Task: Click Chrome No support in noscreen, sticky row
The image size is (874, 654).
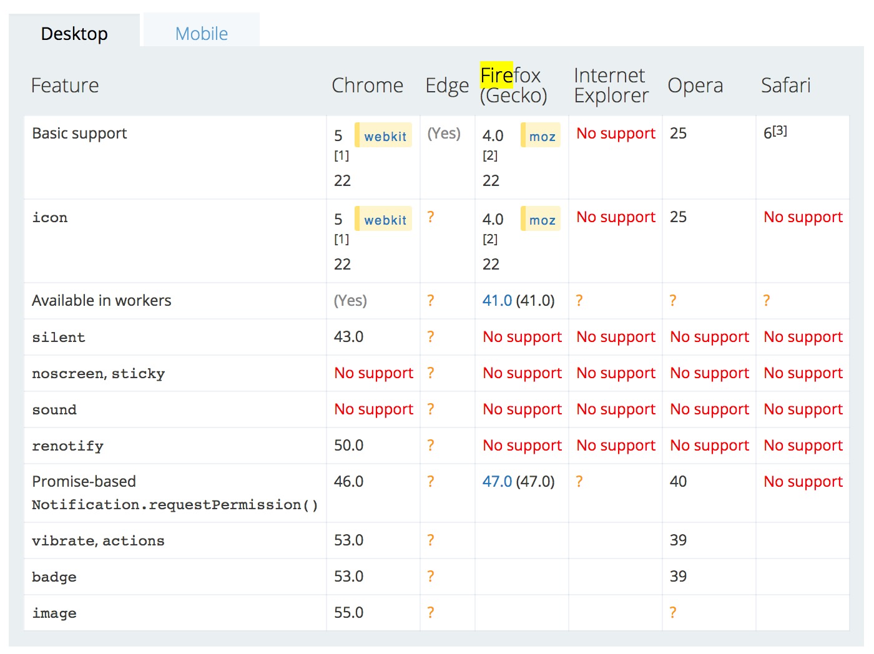Action: [x=373, y=373]
